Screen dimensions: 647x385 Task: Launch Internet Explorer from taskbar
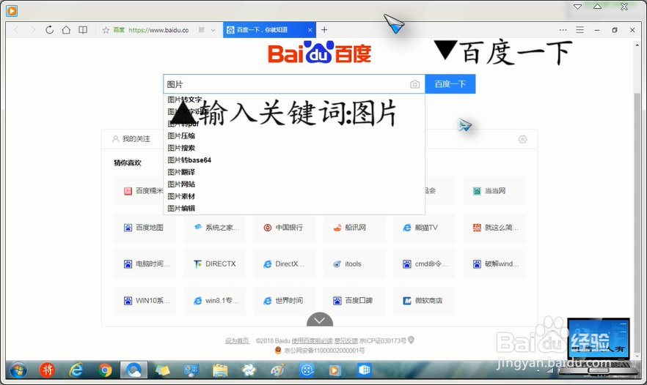tap(76, 370)
